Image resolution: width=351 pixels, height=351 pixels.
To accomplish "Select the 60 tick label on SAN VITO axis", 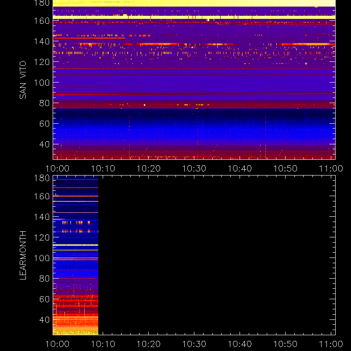I will [44, 124].
